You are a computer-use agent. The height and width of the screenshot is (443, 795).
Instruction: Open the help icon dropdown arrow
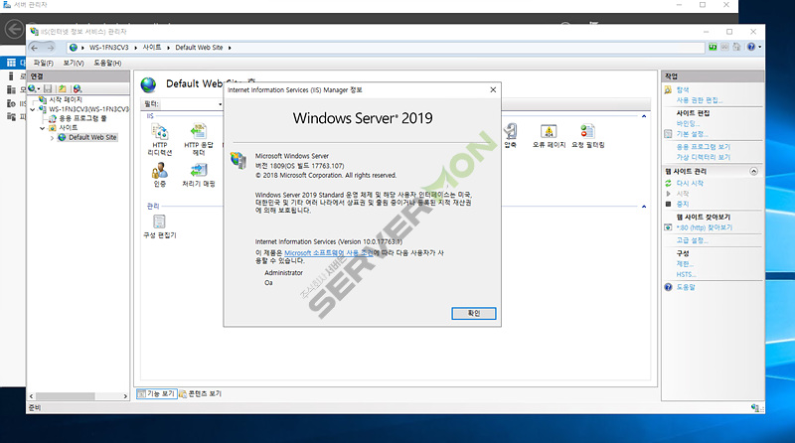759,47
